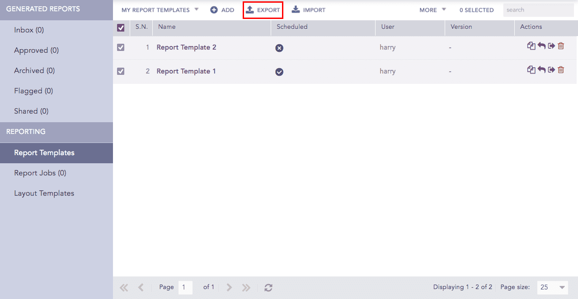The image size is (578, 299).
Task: Click the trash icon for Report Template 2
Action: coord(561,46)
